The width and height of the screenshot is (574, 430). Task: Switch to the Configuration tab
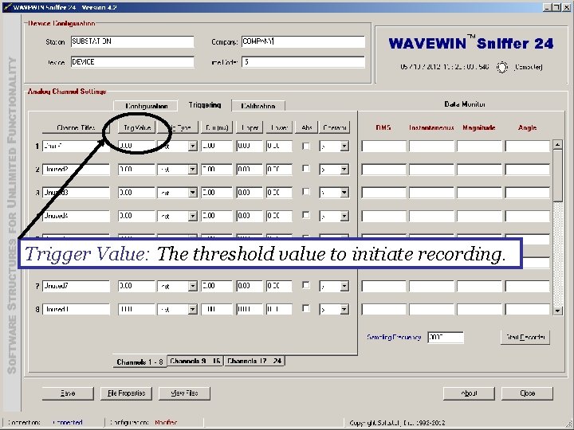146,106
